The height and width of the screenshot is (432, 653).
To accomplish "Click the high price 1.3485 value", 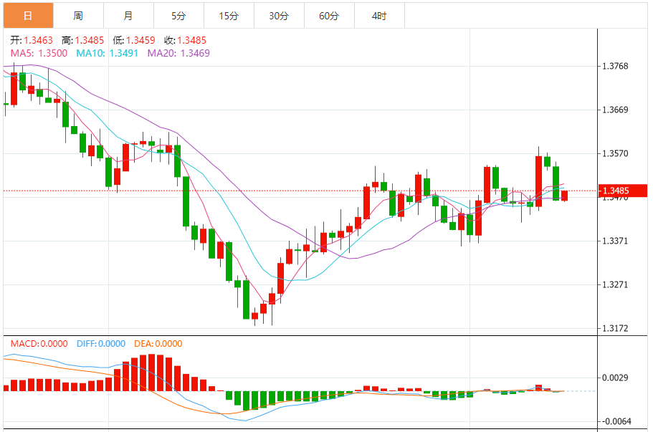I will pos(90,40).
